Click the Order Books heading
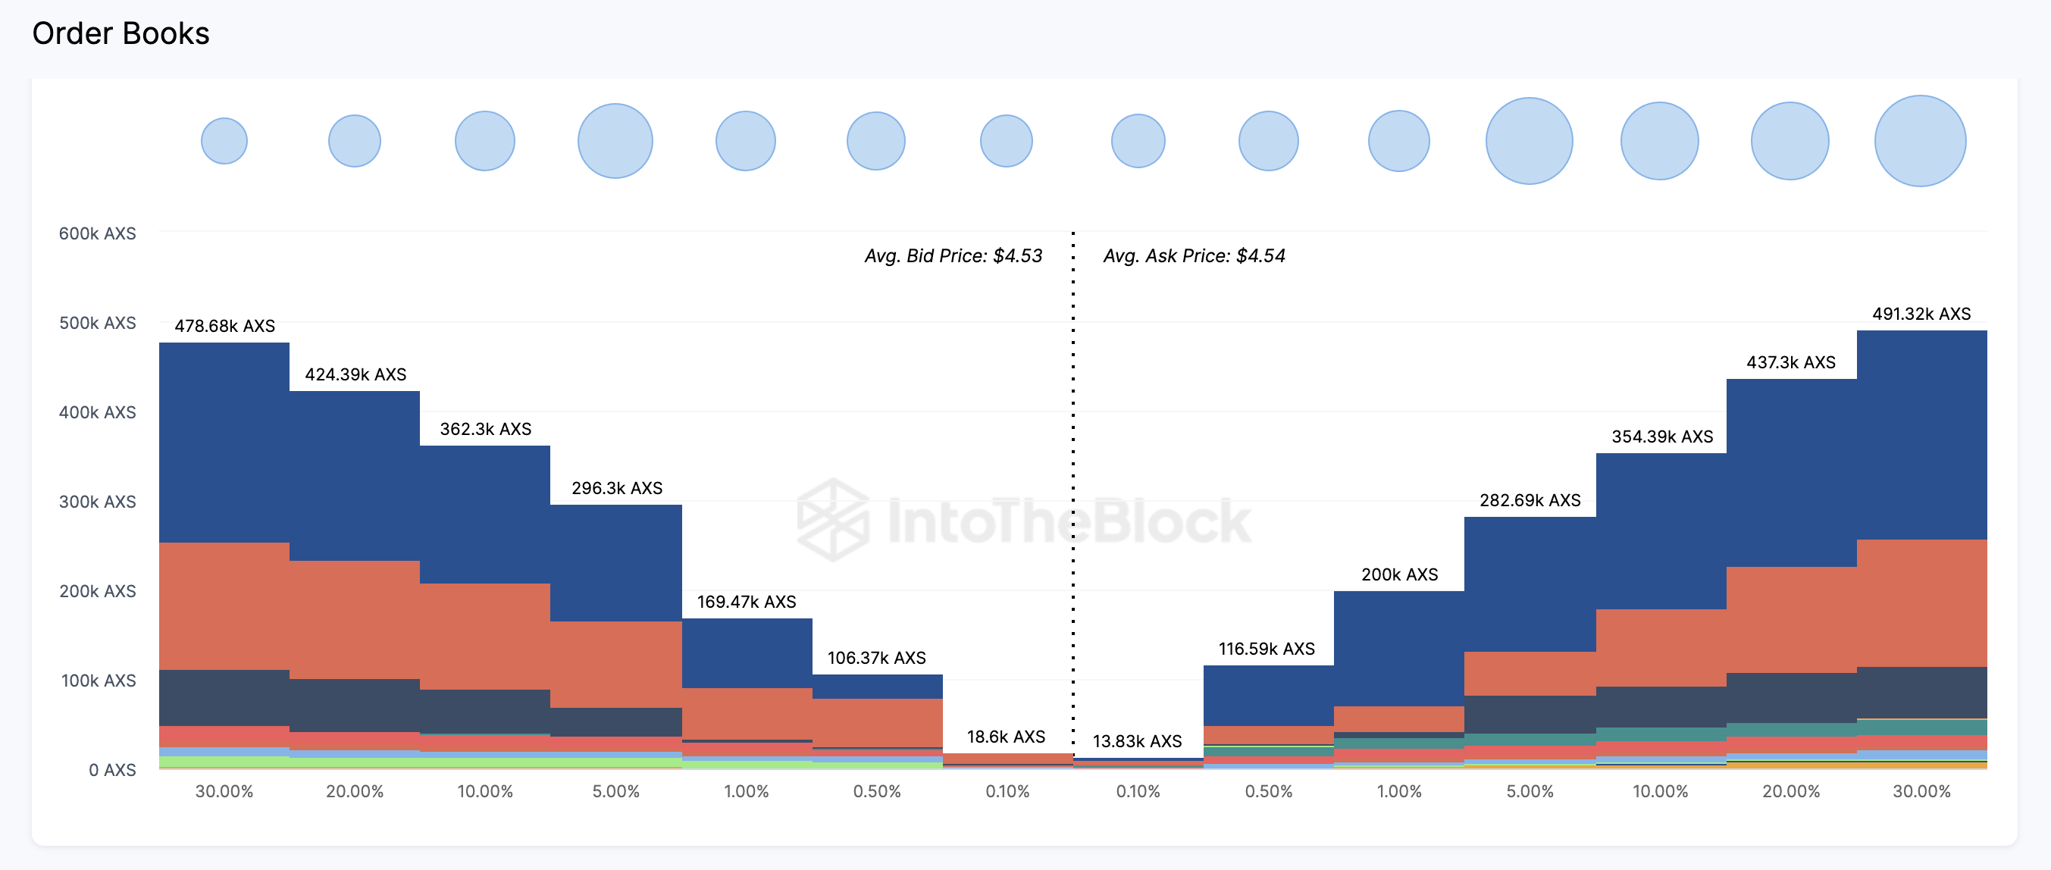Viewport: 2051px width, 870px height. pyautogui.click(x=121, y=33)
